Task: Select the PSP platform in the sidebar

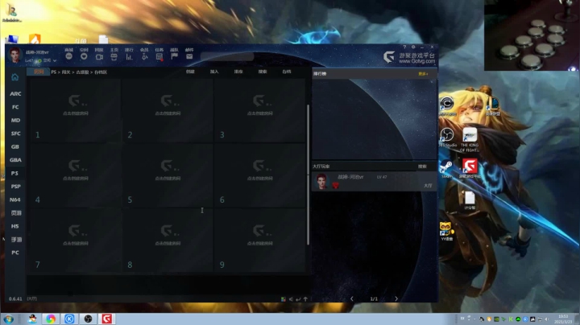Action: click(15, 187)
